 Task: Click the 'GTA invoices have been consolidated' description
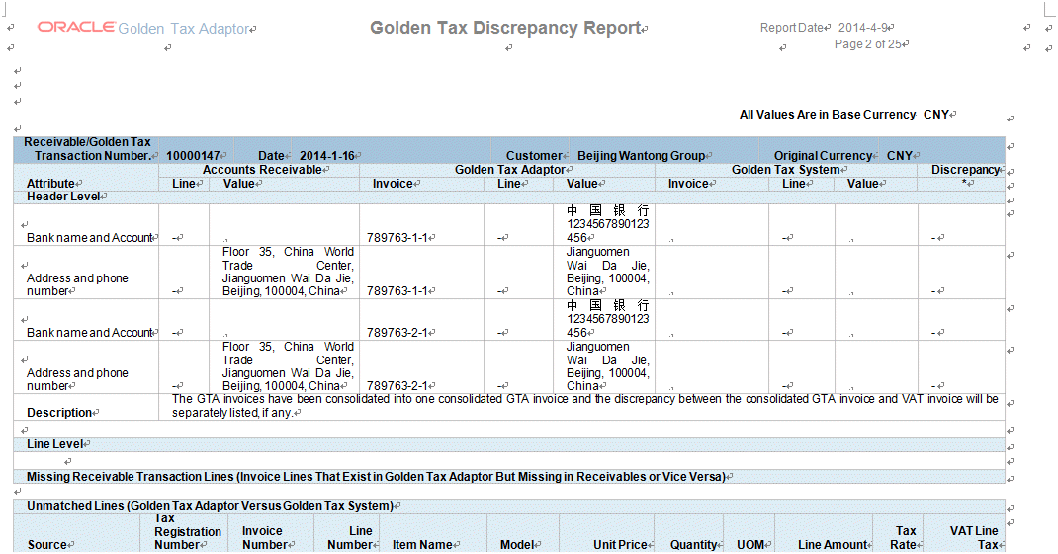pyautogui.click(x=584, y=406)
